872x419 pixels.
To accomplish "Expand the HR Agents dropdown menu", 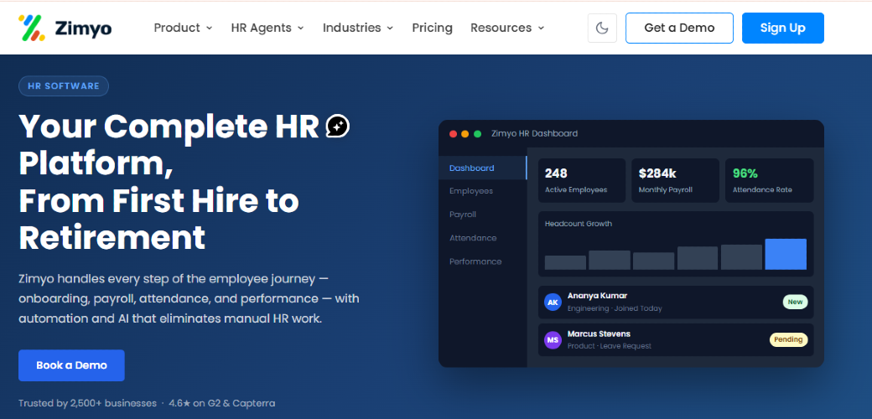I will [x=267, y=28].
